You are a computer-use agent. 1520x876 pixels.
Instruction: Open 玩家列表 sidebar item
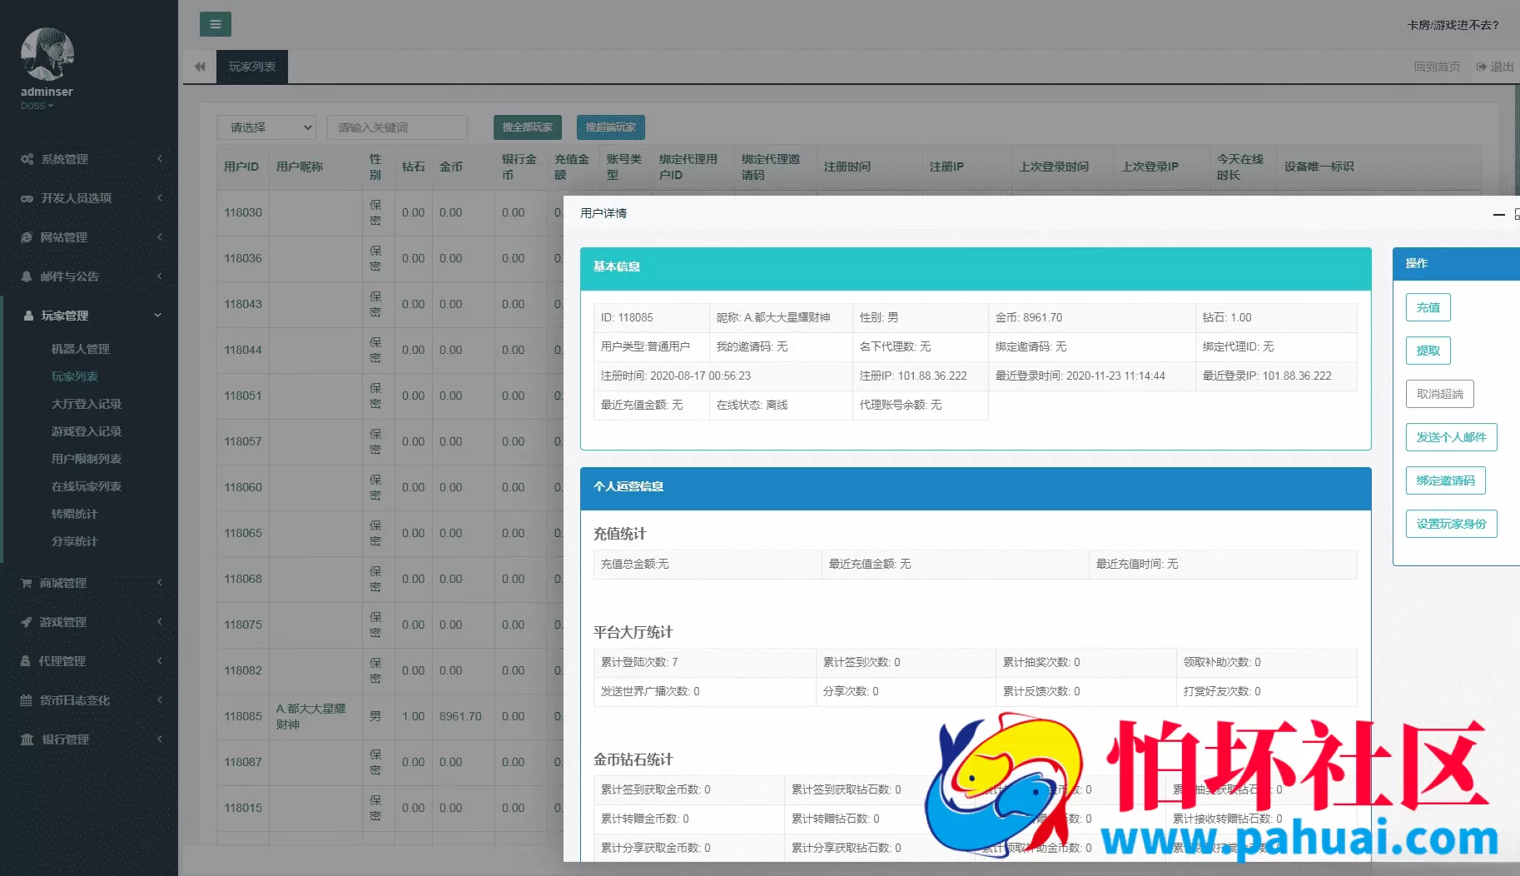75,376
